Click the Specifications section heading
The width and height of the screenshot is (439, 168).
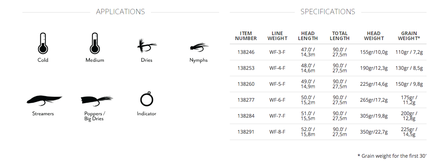tap(328, 12)
